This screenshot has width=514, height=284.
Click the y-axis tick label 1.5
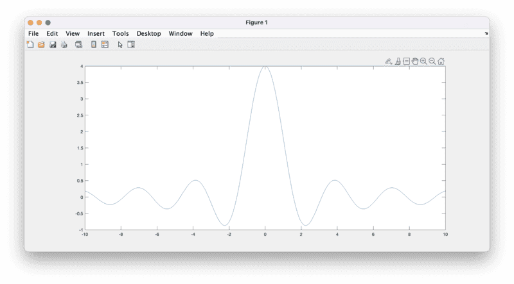(x=80, y=148)
